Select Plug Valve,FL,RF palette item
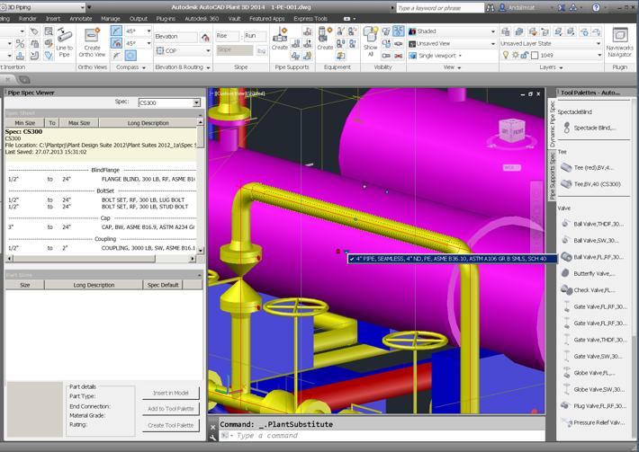This screenshot has height=452, width=639. [594, 405]
